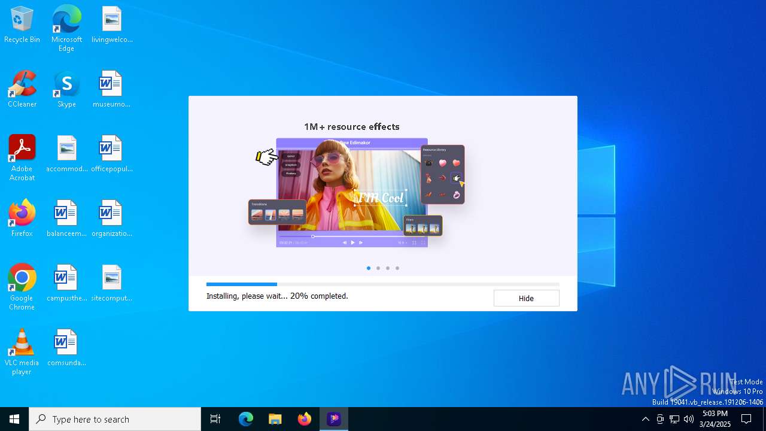Viewport: 766px width, 431px height.
Task: Activate the installer app taskbar icon
Action: (334, 419)
